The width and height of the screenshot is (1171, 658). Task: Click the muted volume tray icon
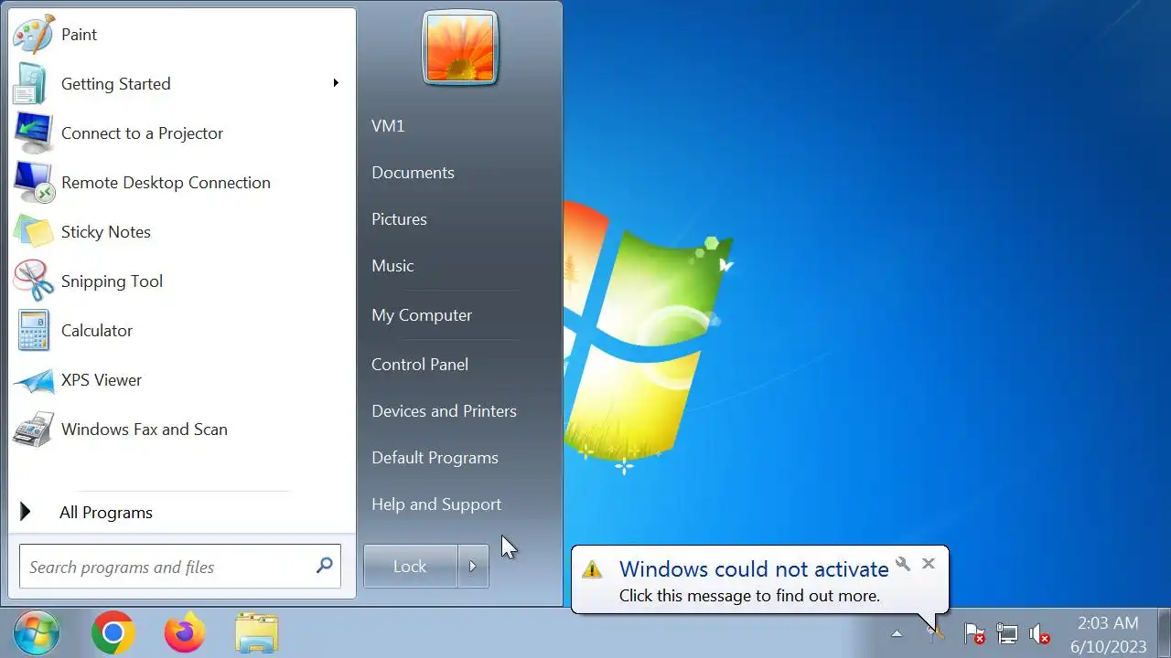pyautogui.click(x=1039, y=633)
